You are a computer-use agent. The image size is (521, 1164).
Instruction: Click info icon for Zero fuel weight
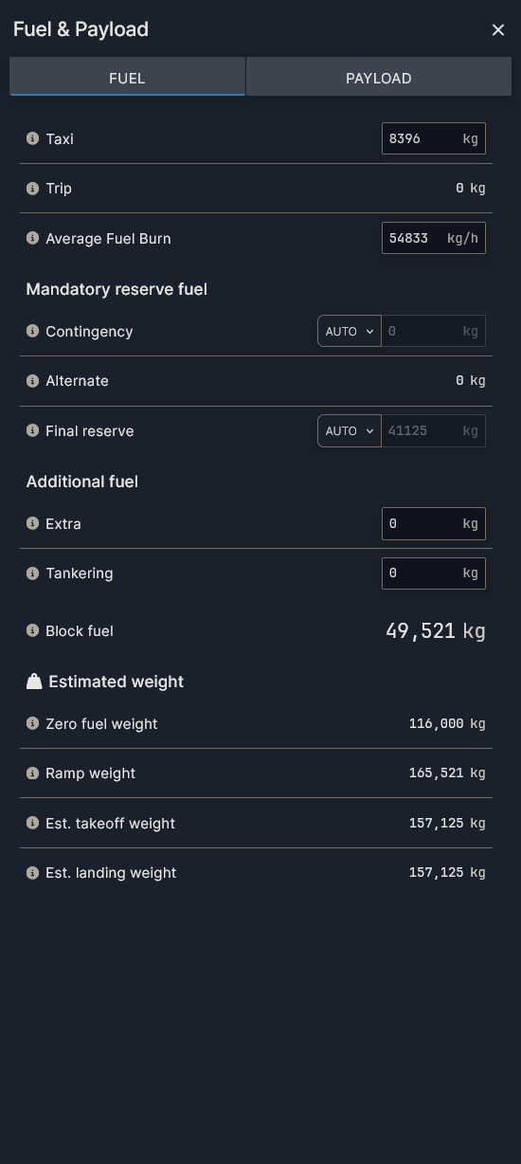coord(32,723)
